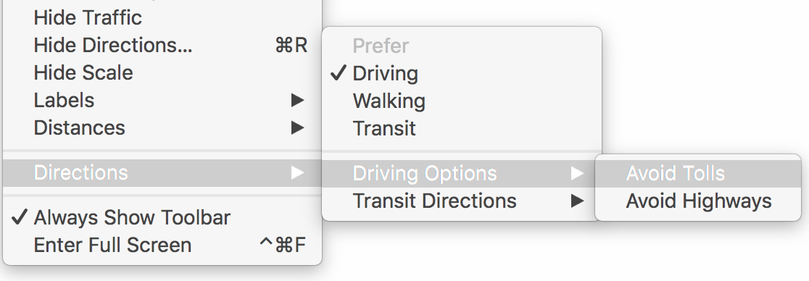Open the Driving Options submenu item
The image size is (809, 281).
tap(462, 173)
